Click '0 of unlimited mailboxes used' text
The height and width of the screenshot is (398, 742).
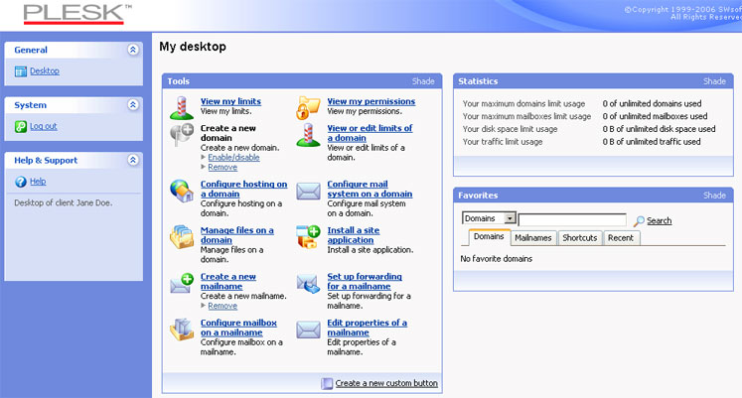pyautogui.click(x=655, y=116)
